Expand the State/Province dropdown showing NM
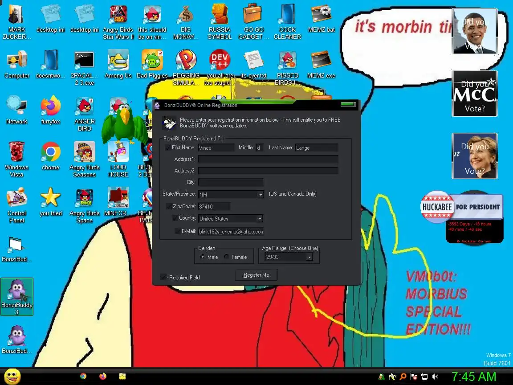513x385 pixels. click(261, 194)
